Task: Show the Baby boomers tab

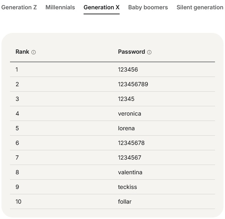Action: [148, 7]
